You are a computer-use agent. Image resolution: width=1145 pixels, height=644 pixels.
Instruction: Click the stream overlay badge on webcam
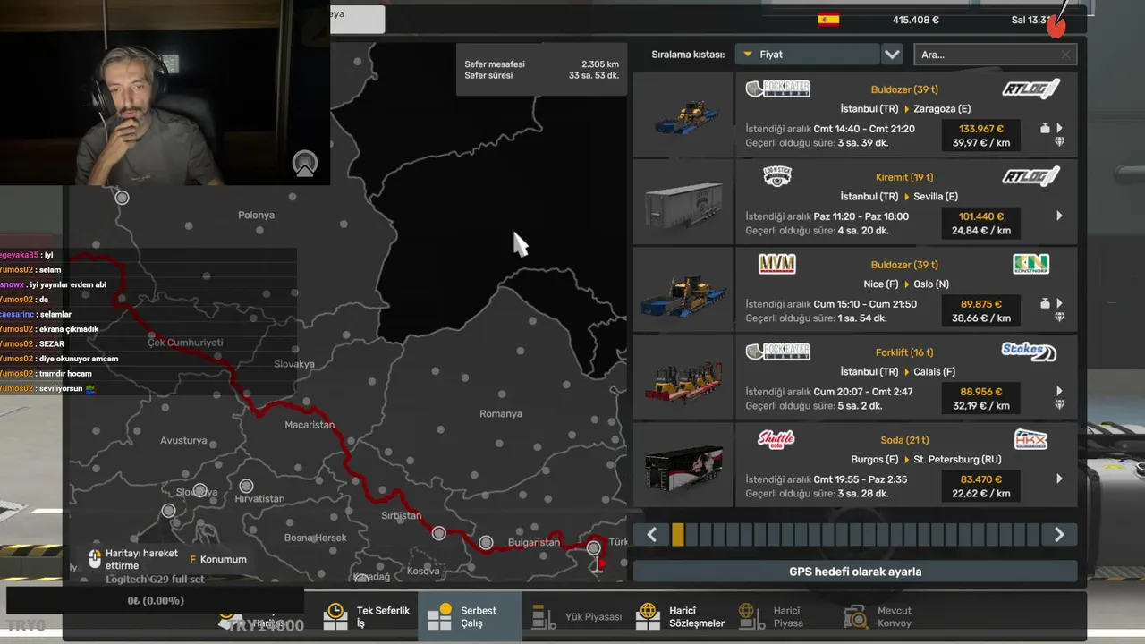point(305,163)
